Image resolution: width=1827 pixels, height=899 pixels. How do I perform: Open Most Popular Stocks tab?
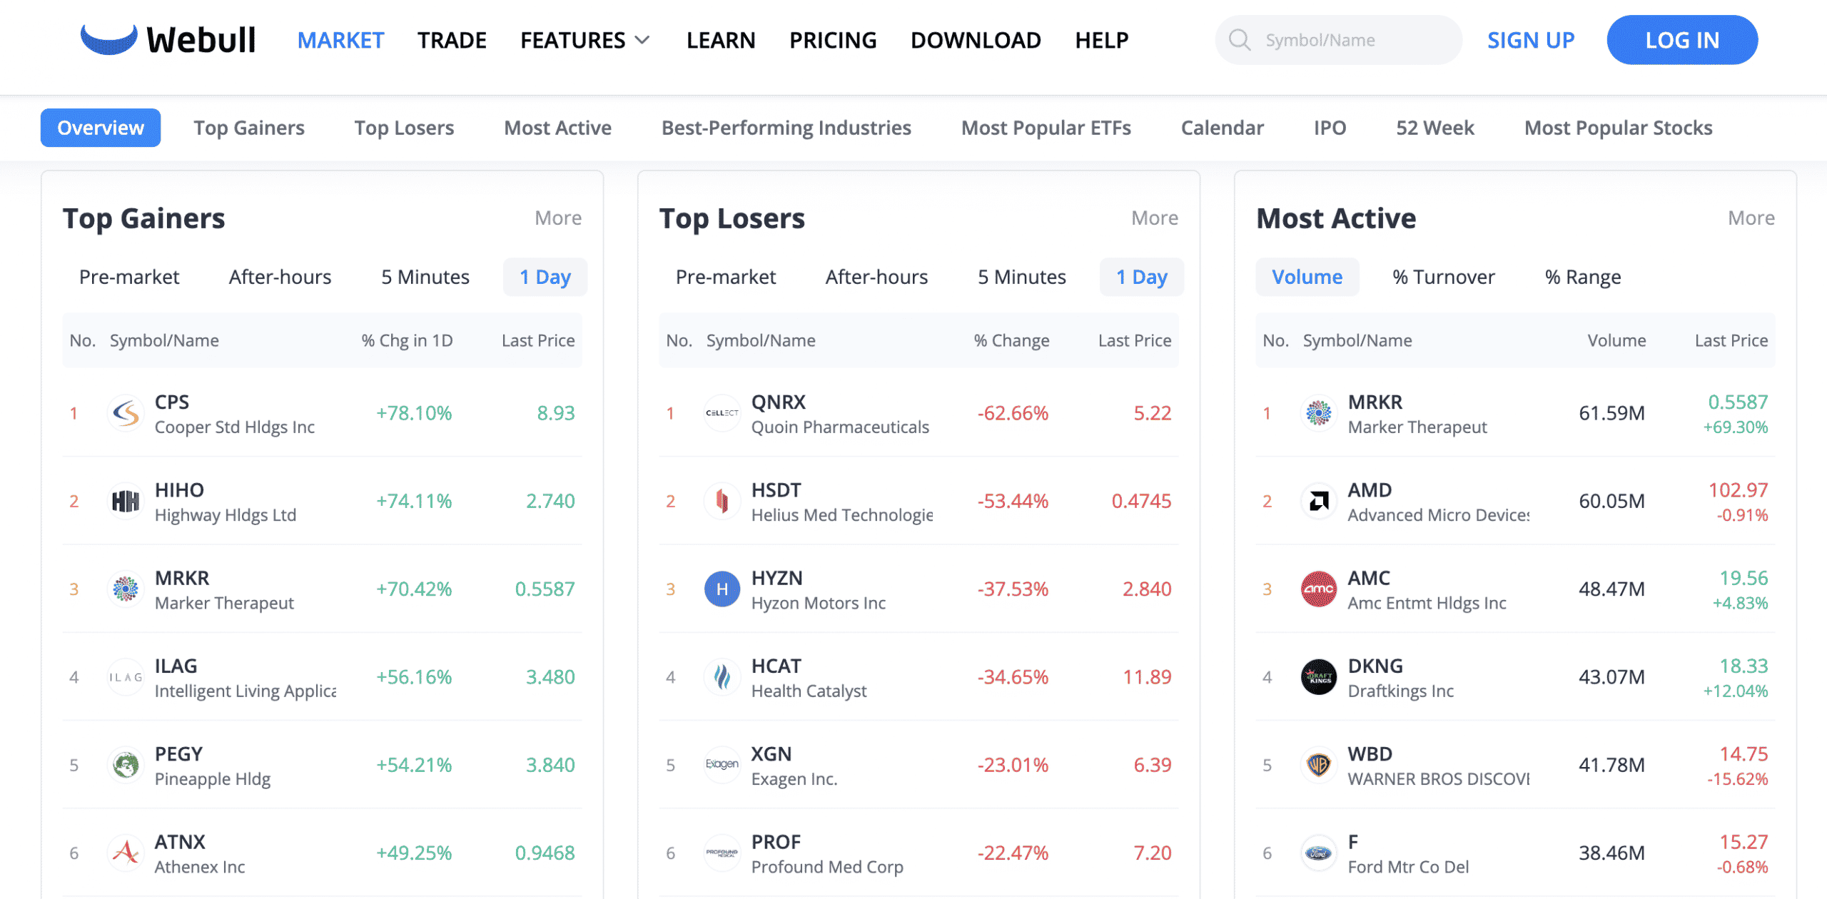coord(1619,128)
